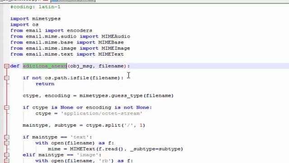Click 'obj_msg' parameter in the def line
289x163 pixels.
click(x=81, y=66)
